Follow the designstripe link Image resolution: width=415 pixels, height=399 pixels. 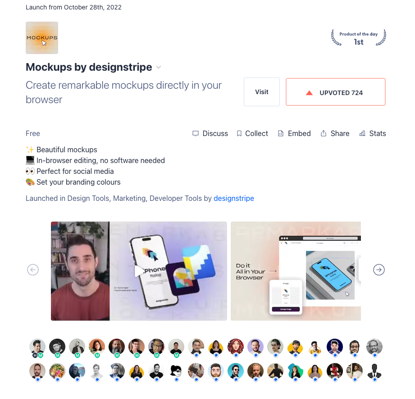(x=234, y=198)
